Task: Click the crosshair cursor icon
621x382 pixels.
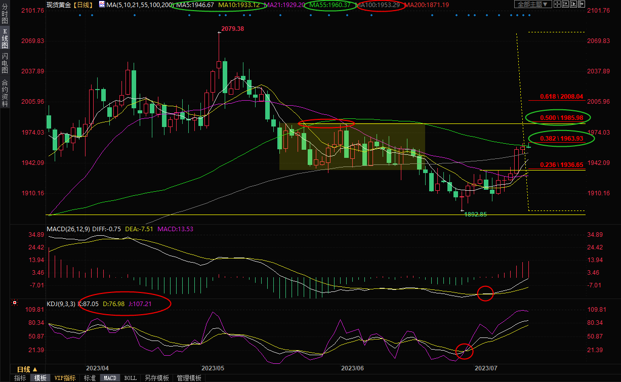Action: pyautogui.click(x=558, y=4)
